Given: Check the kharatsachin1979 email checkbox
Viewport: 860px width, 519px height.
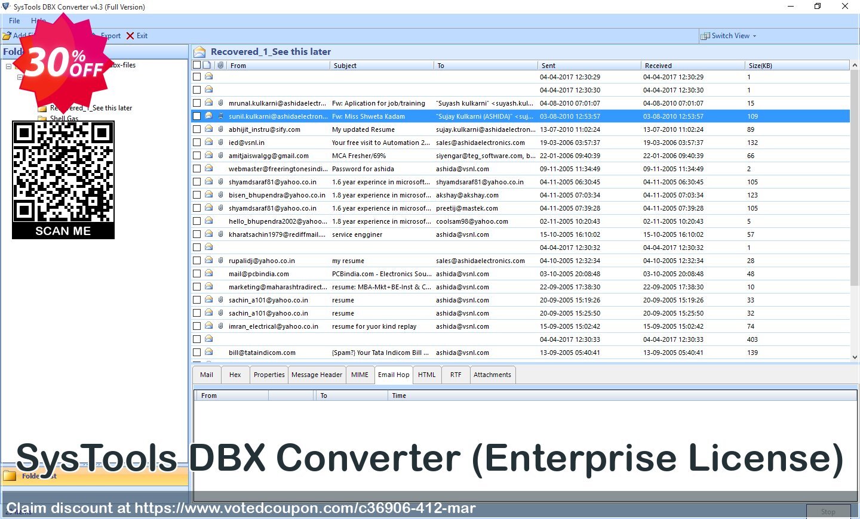Looking at the screenshot, I should point(196,234).
